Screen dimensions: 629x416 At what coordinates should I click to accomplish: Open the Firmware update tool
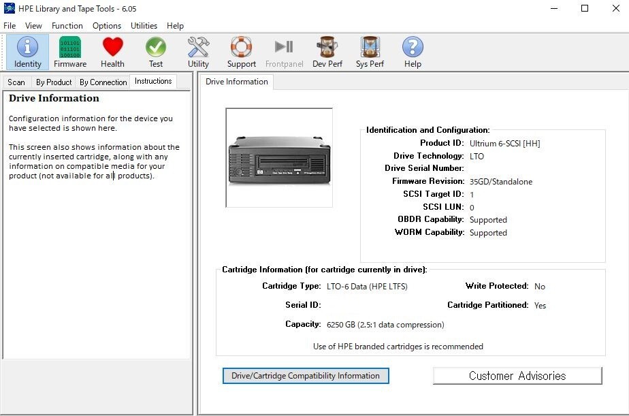70,52
